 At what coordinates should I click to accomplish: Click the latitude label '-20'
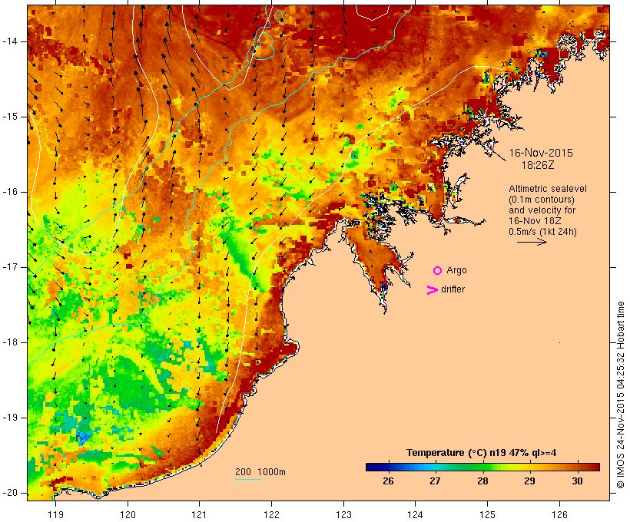pos(10,493)
